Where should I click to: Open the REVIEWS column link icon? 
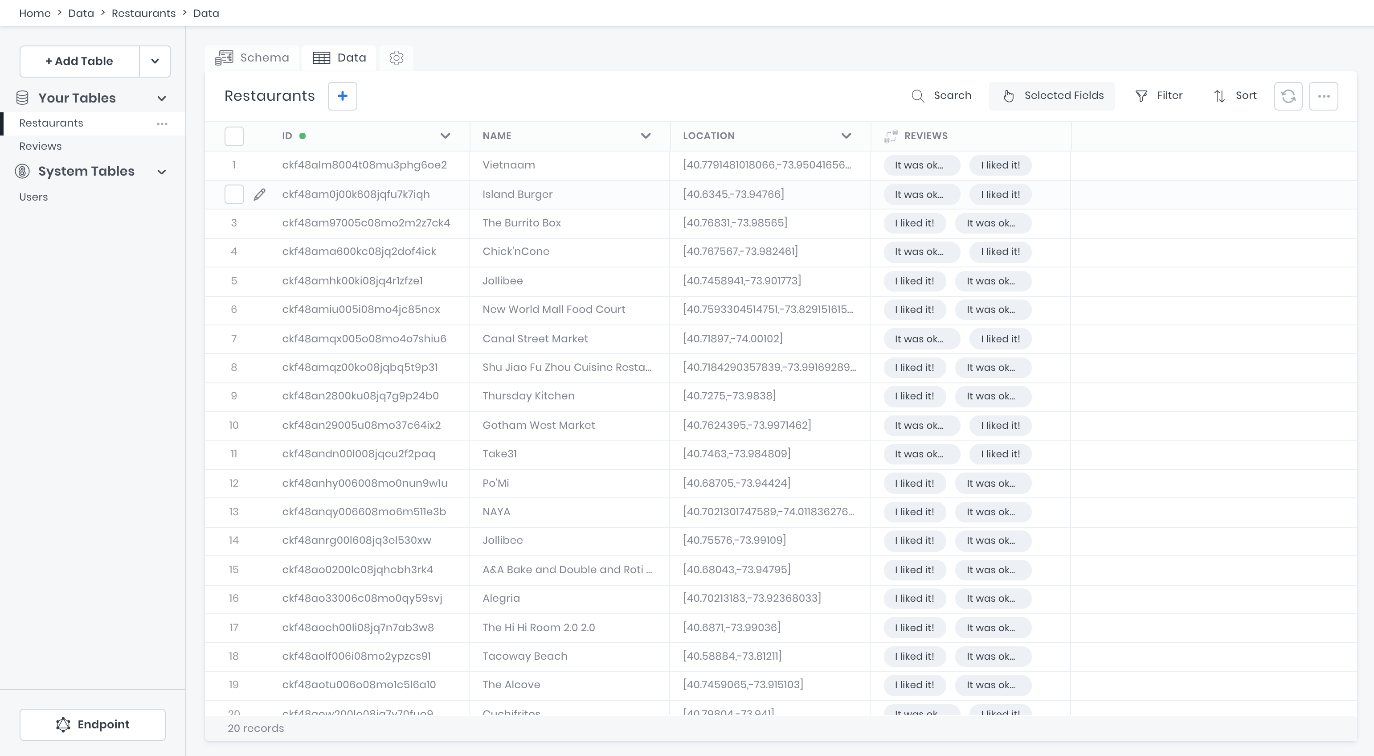pyautogui.click(x=891, y=136)
